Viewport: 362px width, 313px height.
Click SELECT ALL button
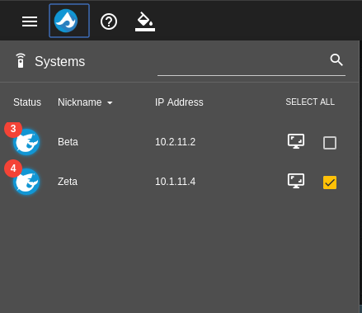click(310, 102)
